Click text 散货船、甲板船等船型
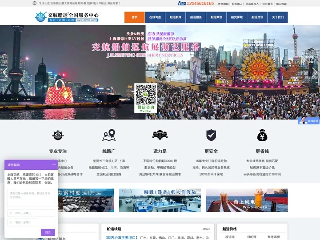This screenshot has width=320, height=240. (160, 168)
